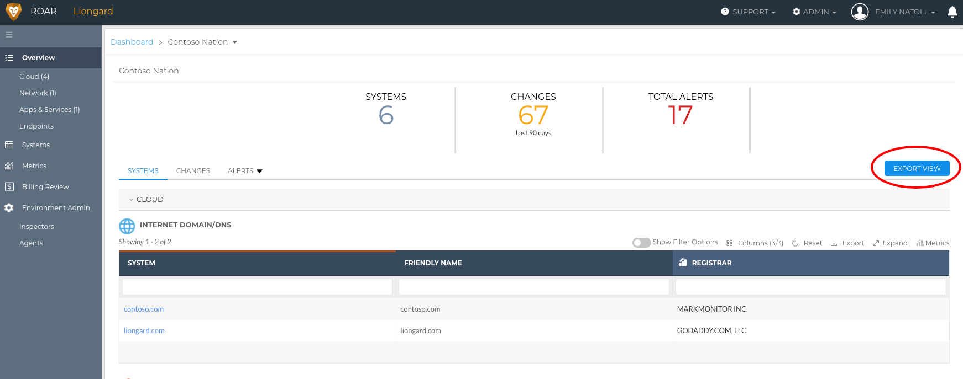Image resolution: width=963 pixels, height=379 pixels.
Task: Click the ROAR product label
Action: point(44,12)
